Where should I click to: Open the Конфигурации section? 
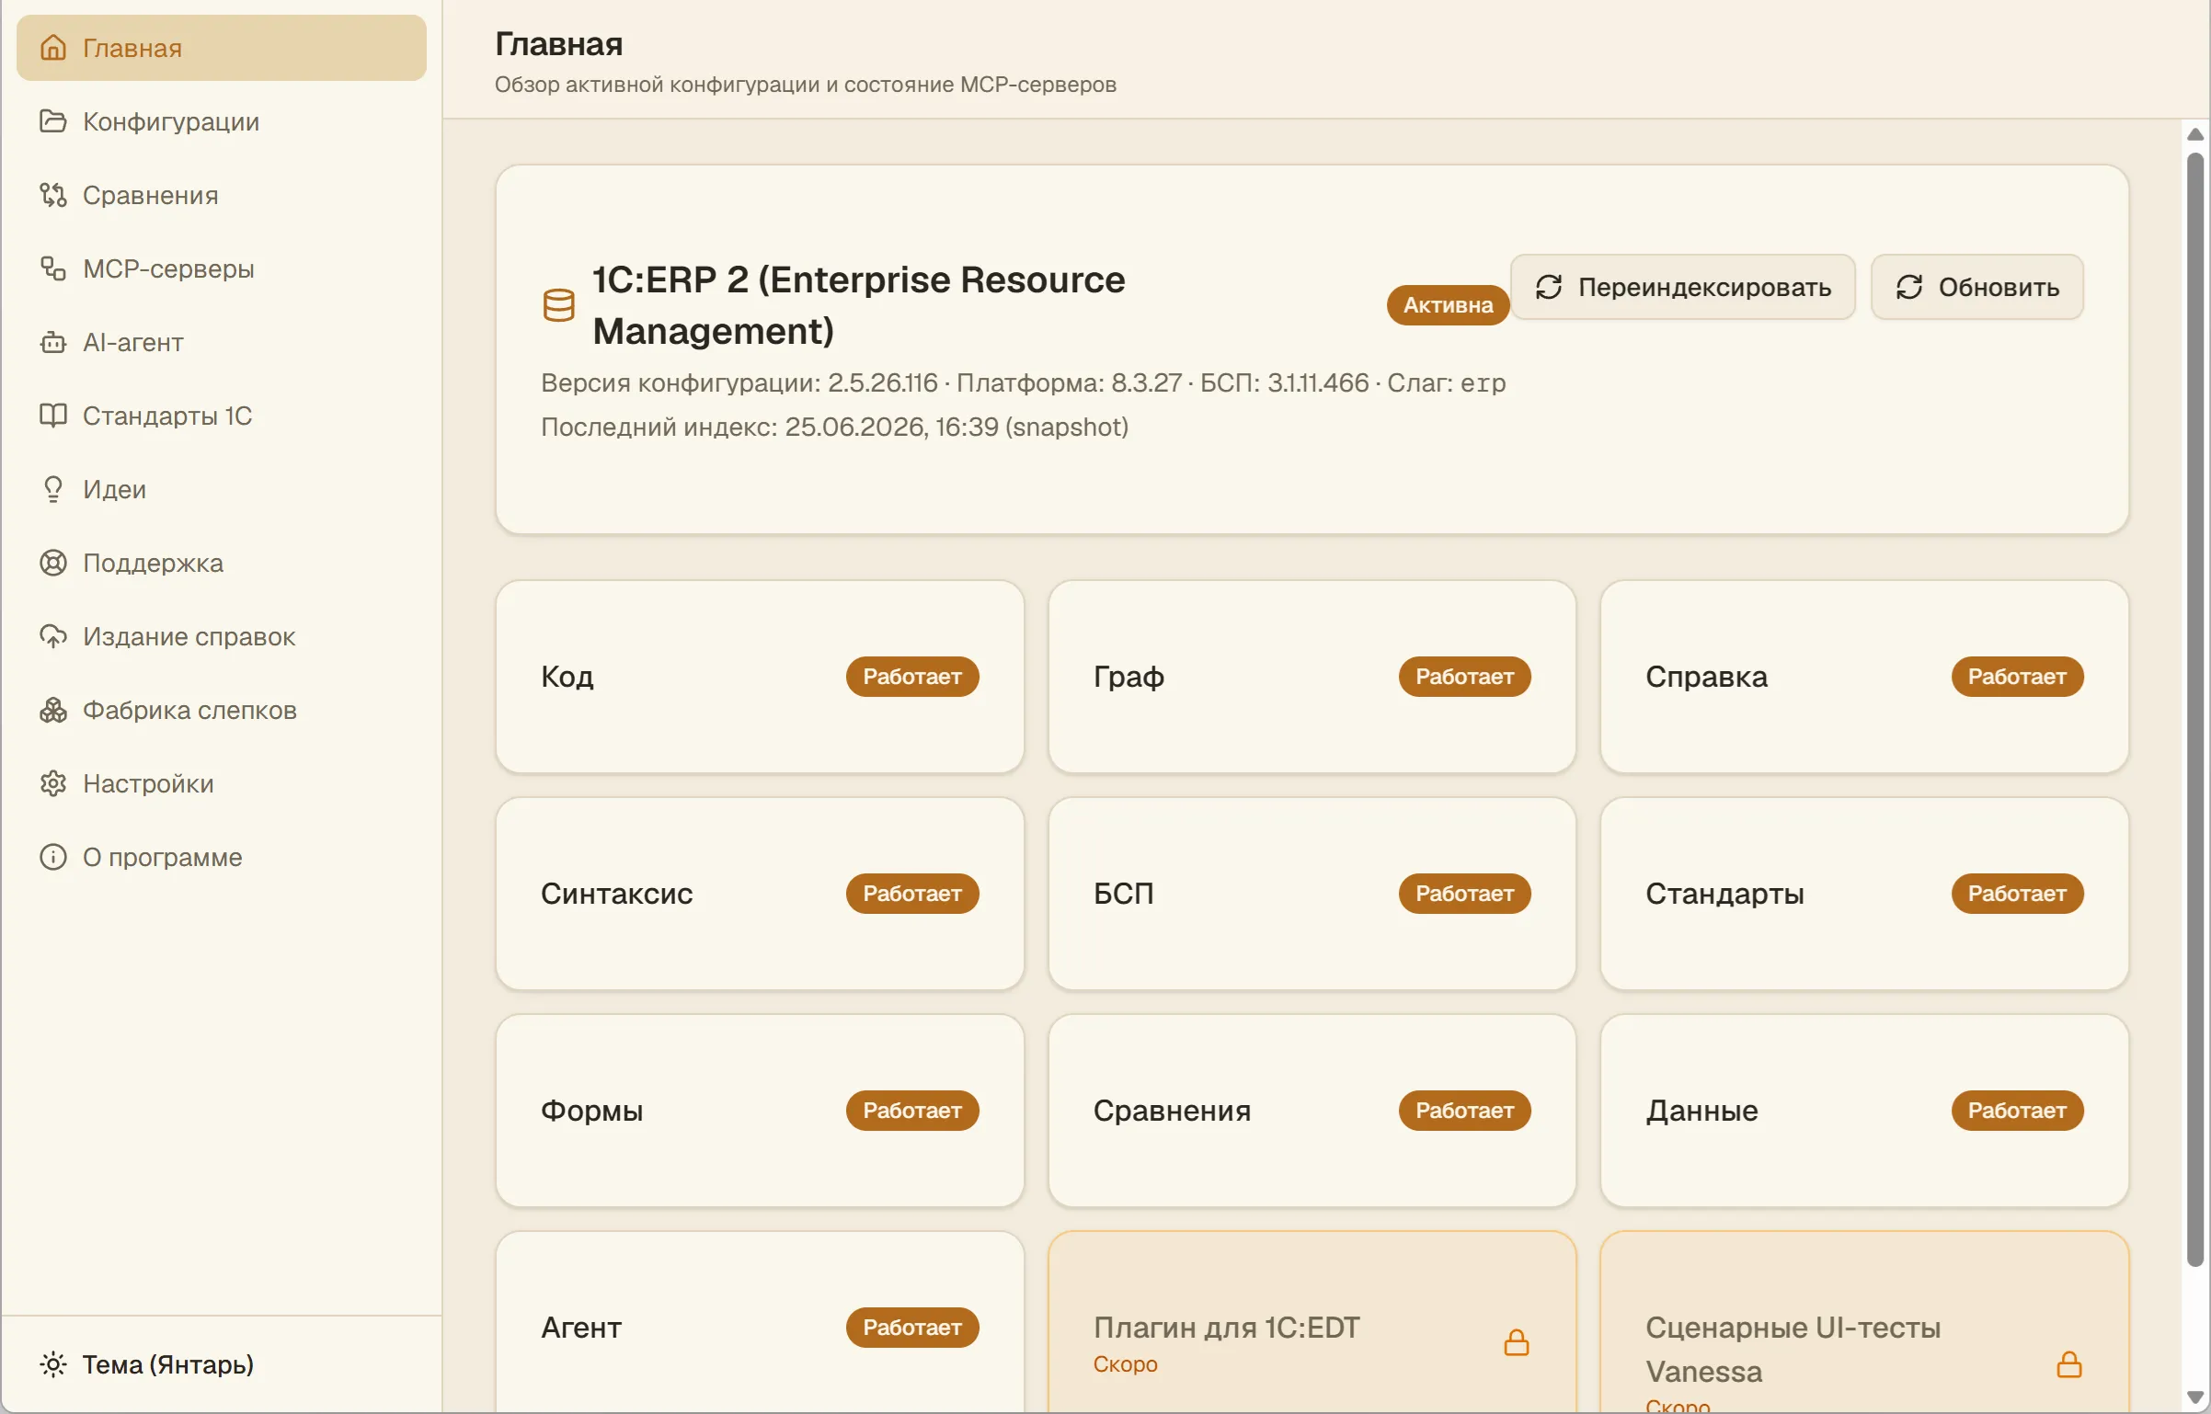[222, 121]
